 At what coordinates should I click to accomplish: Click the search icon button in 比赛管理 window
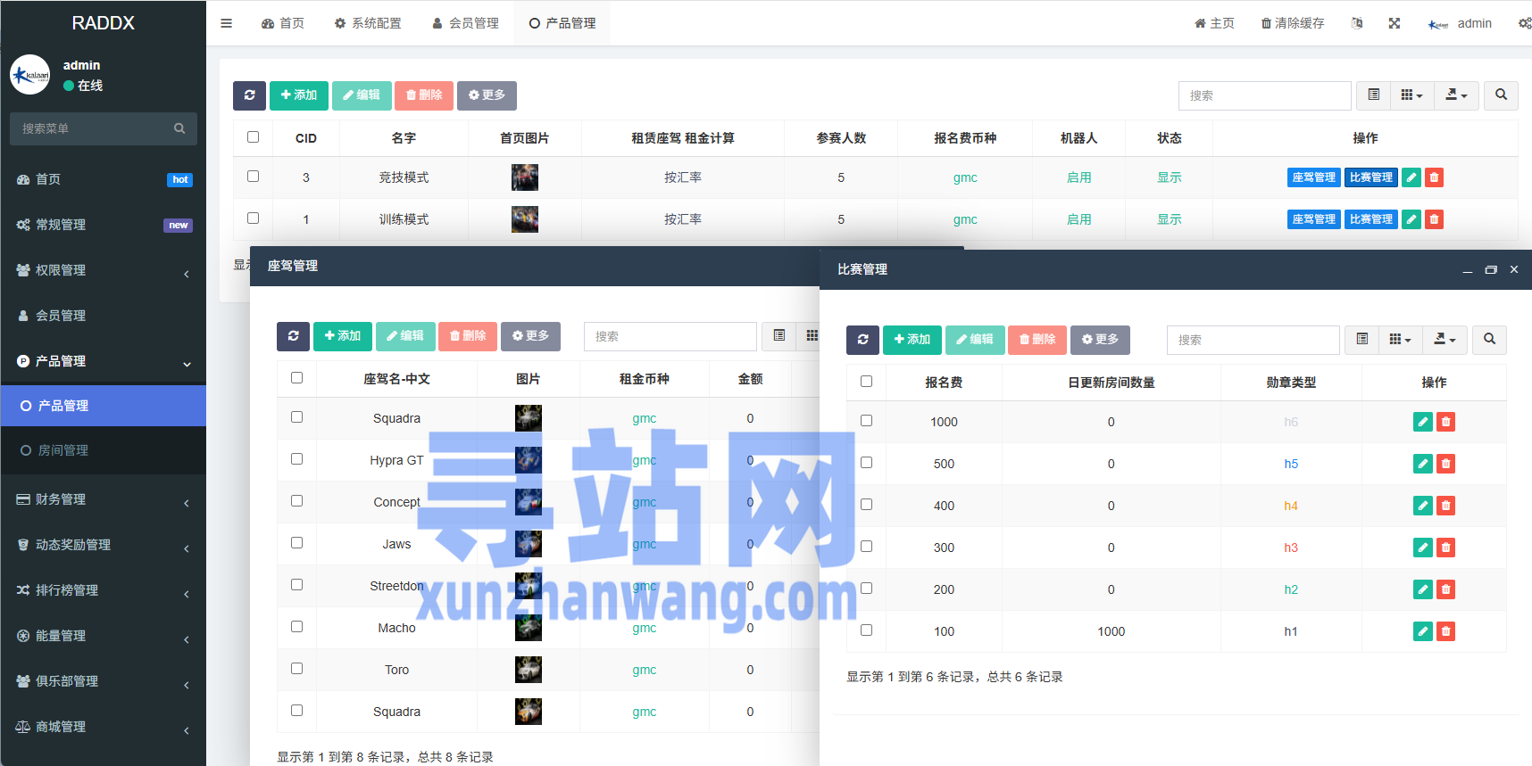pos(1489,340)
